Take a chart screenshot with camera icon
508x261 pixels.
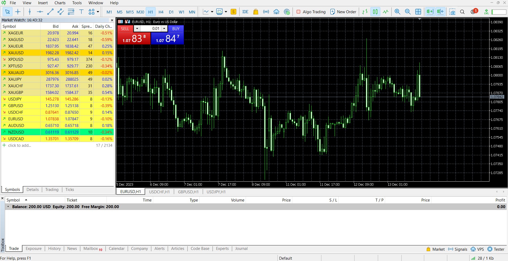click(x=453, y=12)
